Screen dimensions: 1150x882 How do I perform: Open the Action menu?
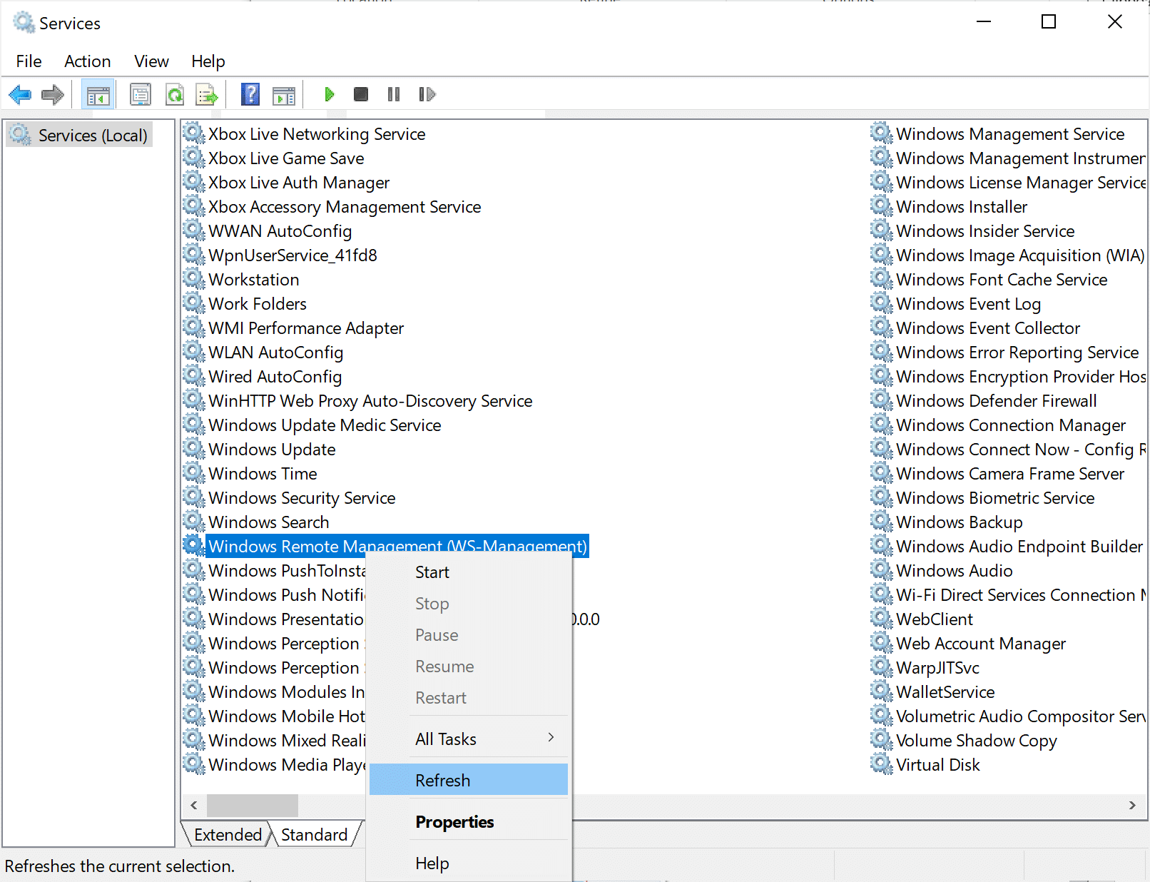click(87, 61)
